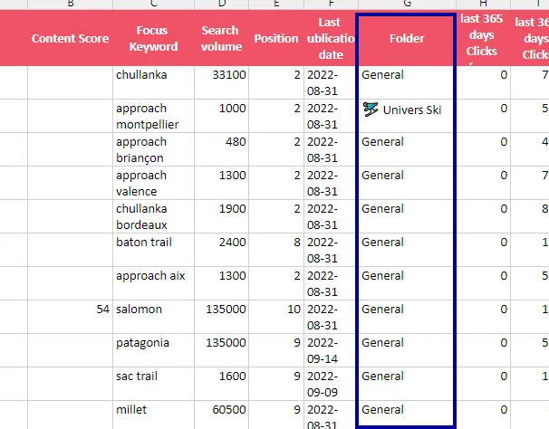The width and height of the screenshot is (549, 429).
Task: Select search volume 60500 cell
Action: pos(222,415)
